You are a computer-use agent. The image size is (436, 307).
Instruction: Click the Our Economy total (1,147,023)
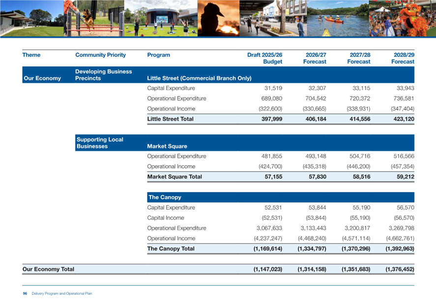tap(268, 269)
